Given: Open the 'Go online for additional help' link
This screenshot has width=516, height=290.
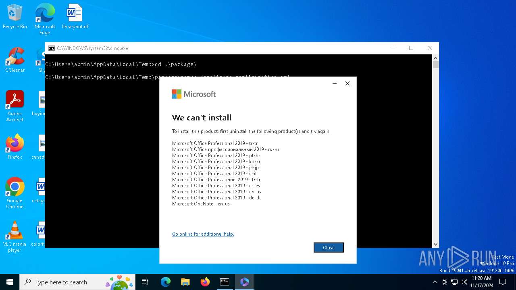Looking at the screenshot, I should 203,234.
